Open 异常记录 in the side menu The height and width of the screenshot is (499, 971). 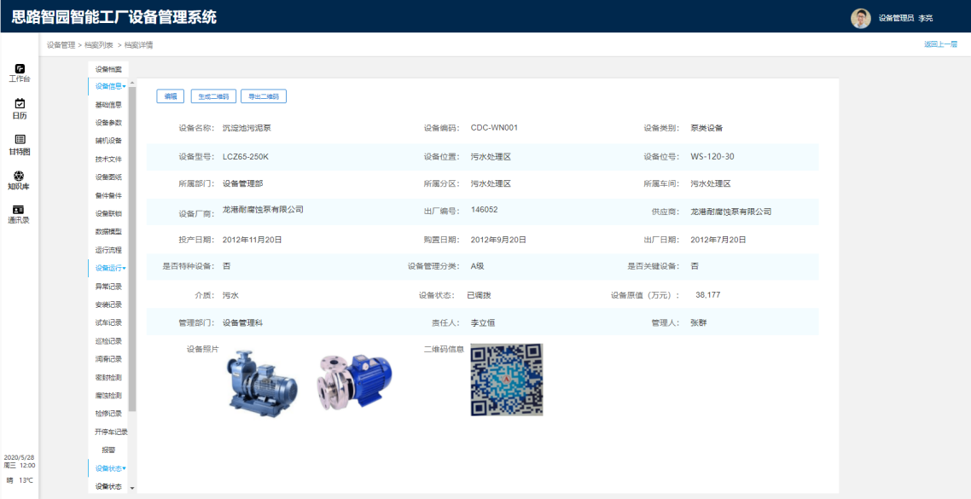pyautogui.click(x=108, y=287)
